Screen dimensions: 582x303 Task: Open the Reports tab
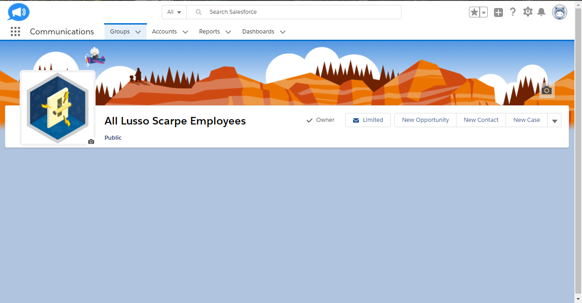[x=209, y=32]
